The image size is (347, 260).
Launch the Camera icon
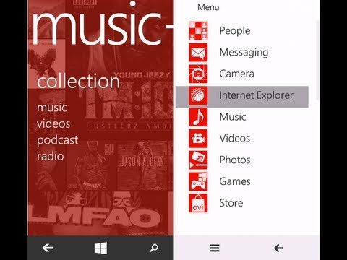198,74
